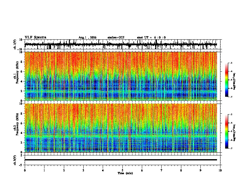The height and width of the screenshot is (191, 248).
Task: Click the time axis tick label "1"
Action: pos(44,170)
